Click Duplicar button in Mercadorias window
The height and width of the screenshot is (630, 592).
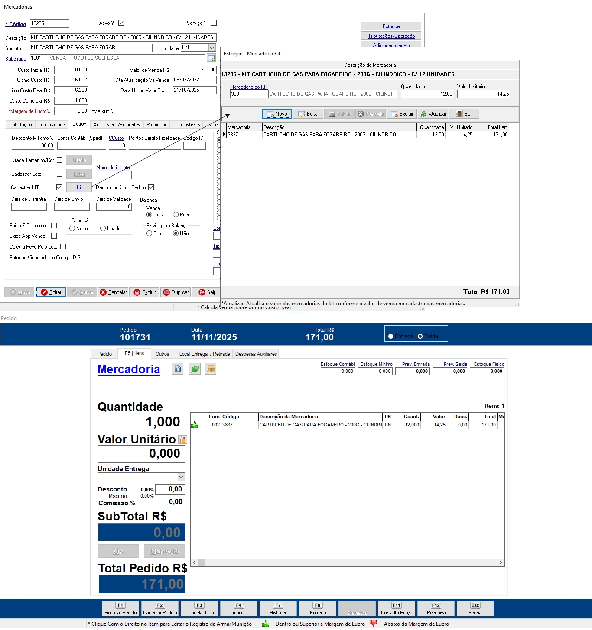click(x=176, y=292)
